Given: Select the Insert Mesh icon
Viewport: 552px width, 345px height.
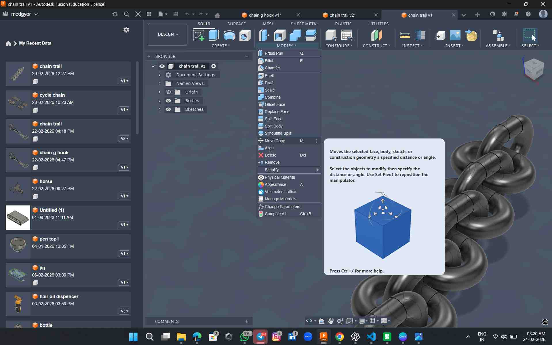Looking at the screenshot, I should pos(471,35).
